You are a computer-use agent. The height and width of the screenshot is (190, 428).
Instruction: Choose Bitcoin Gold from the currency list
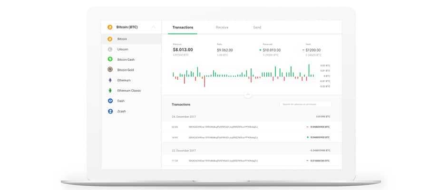coord(126,70)
